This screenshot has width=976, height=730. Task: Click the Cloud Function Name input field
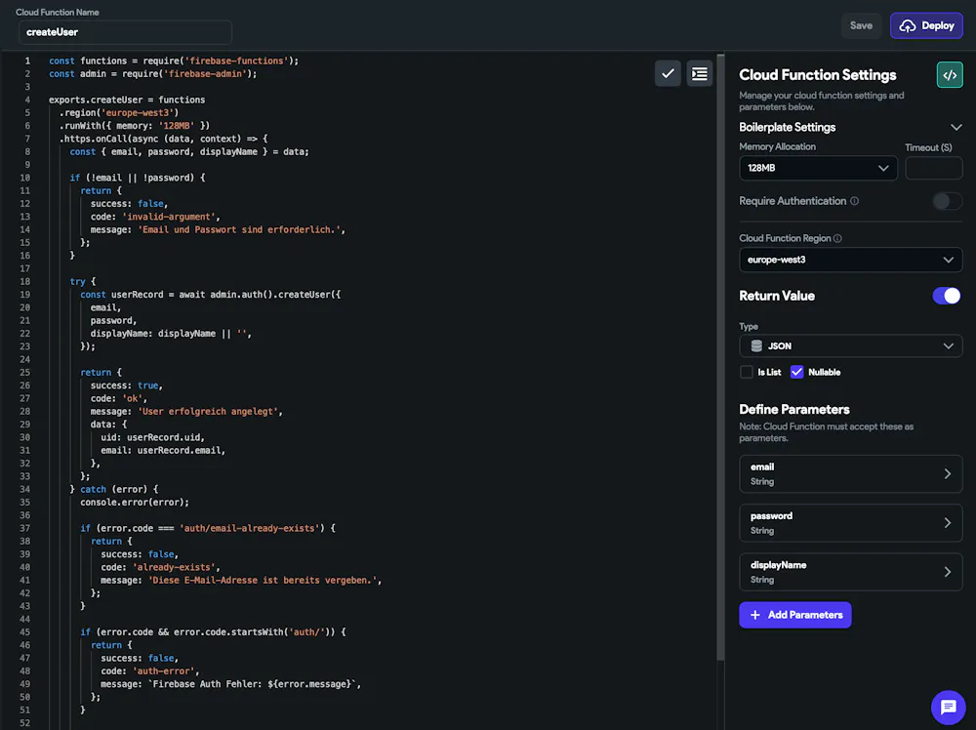point(124,31)
